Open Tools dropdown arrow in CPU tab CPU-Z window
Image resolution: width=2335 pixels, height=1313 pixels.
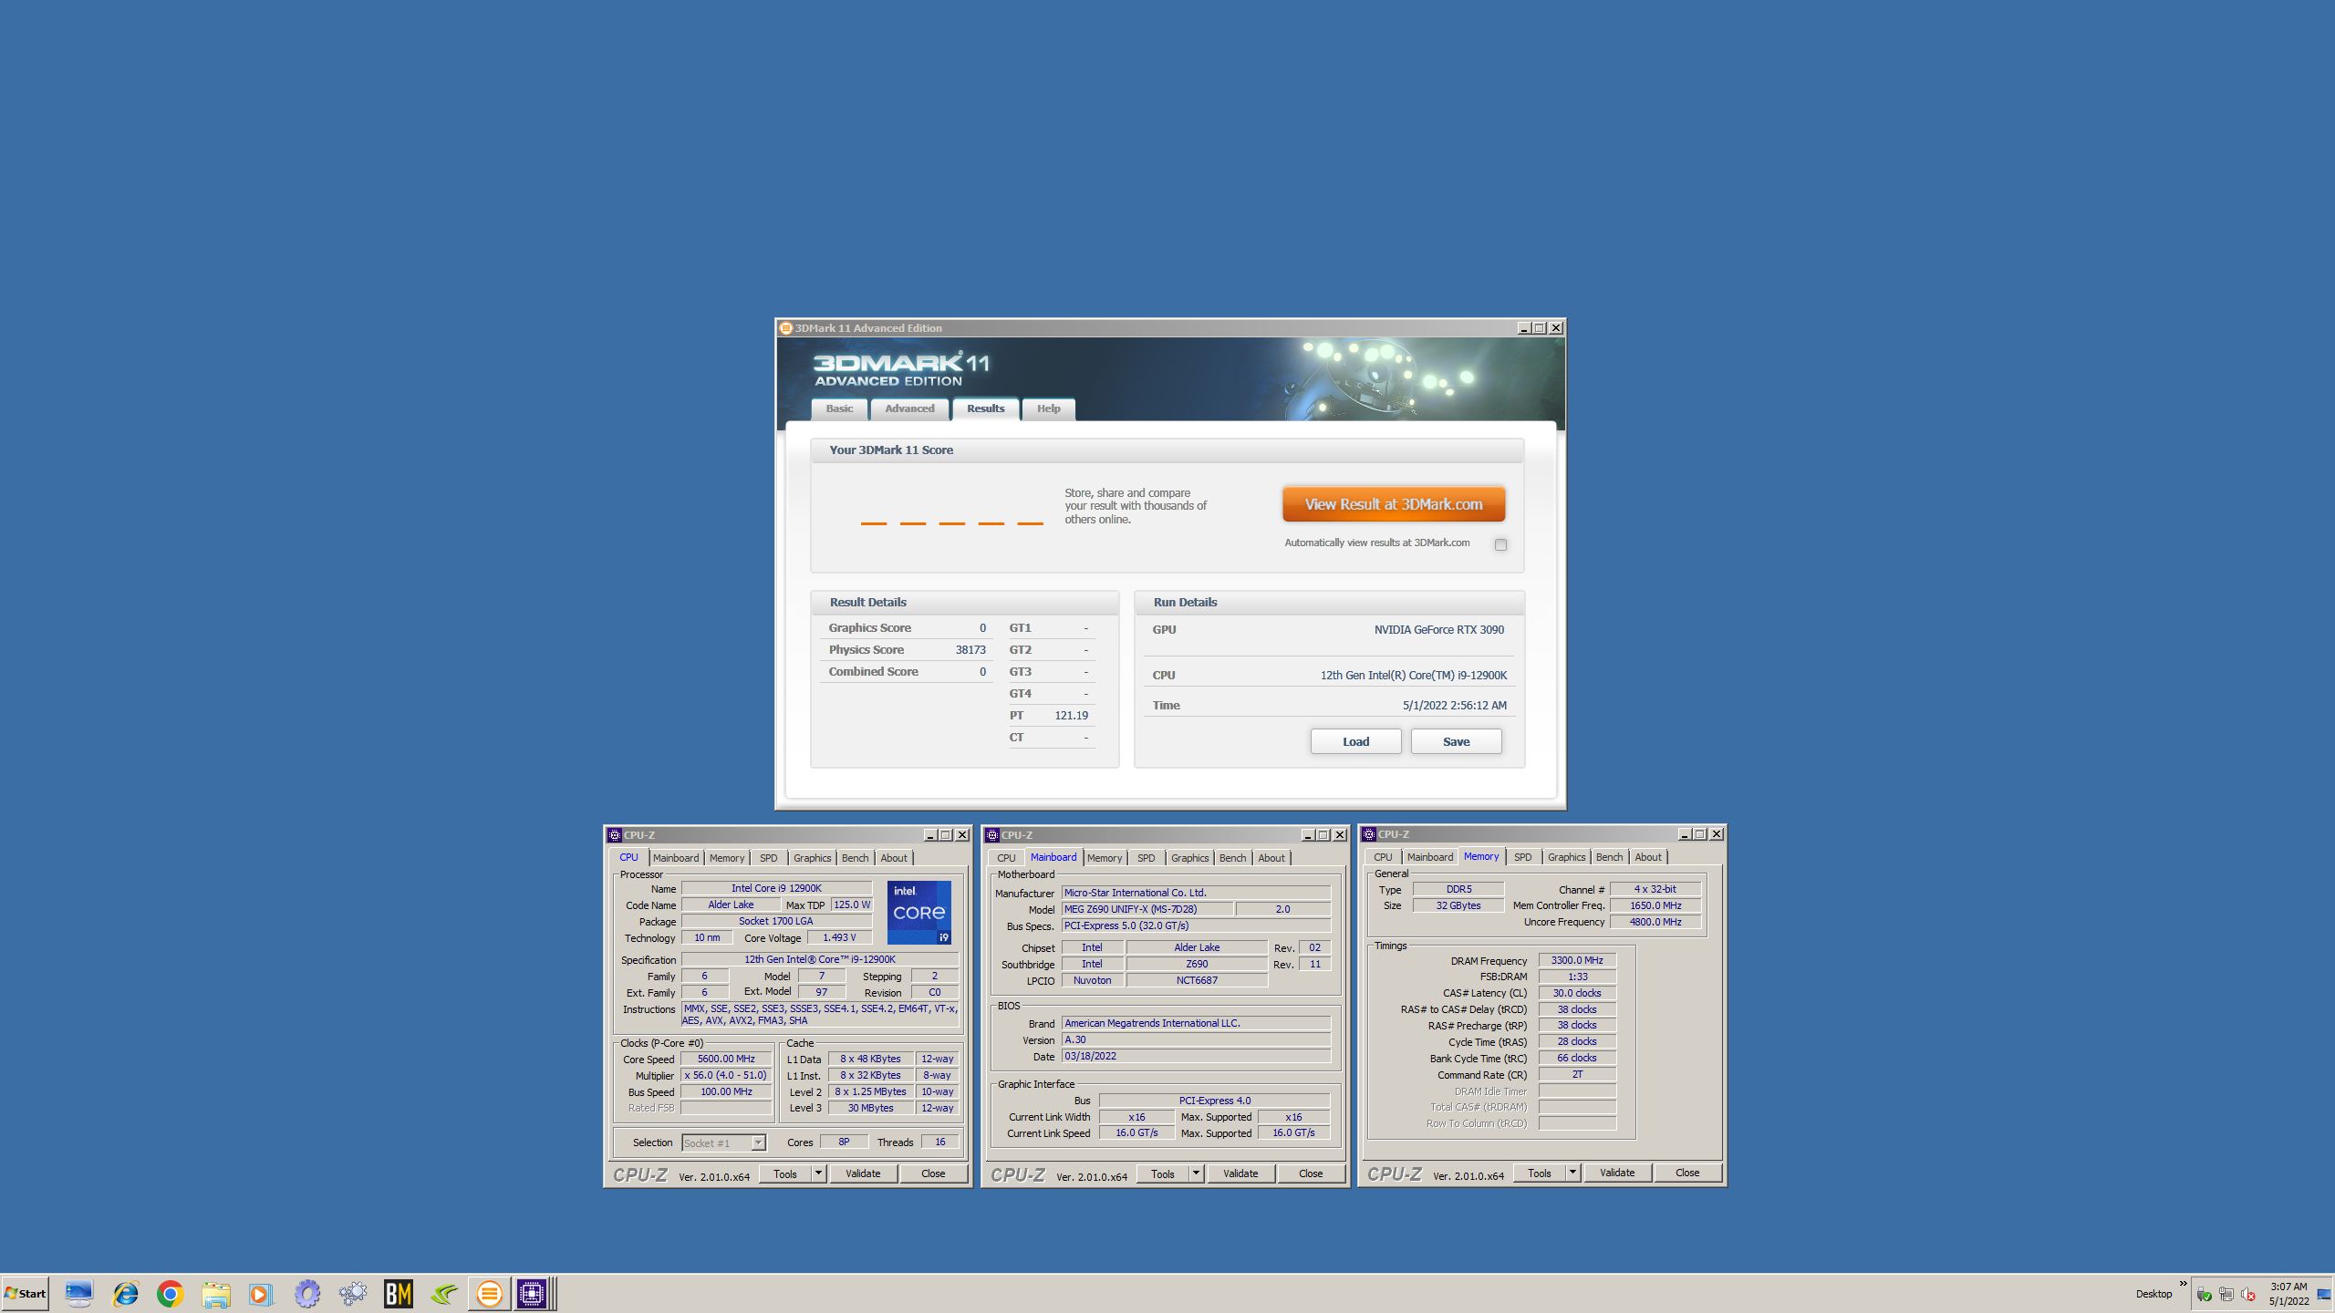coord(818,1173)
